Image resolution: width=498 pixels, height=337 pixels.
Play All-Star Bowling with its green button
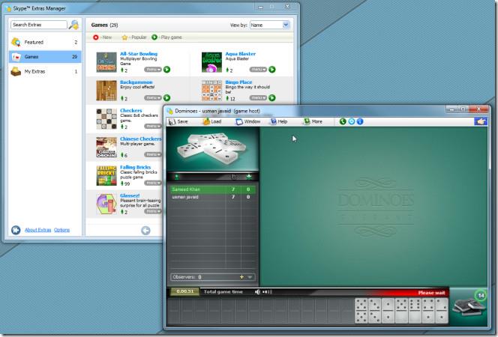click(x=166, y=70)
